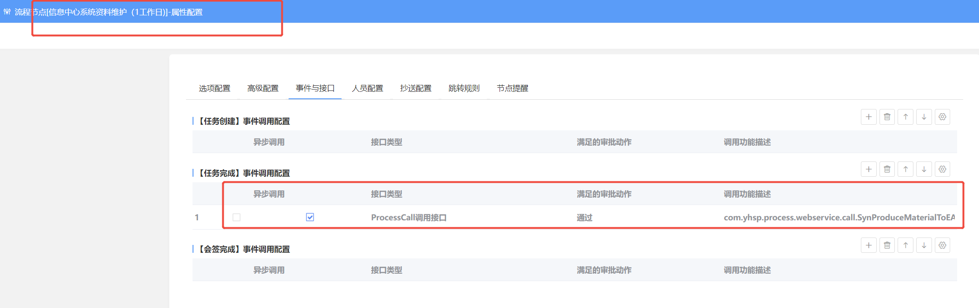This screenshot has width=979, height=308.
Task: Switch to the 选项配置 tab
Action: coord(214,88)
